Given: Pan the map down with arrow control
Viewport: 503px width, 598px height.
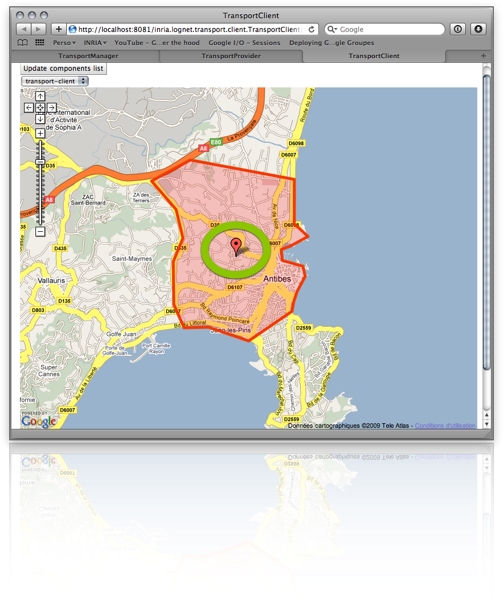Looking at the screenshot, I should pos(40,119).
